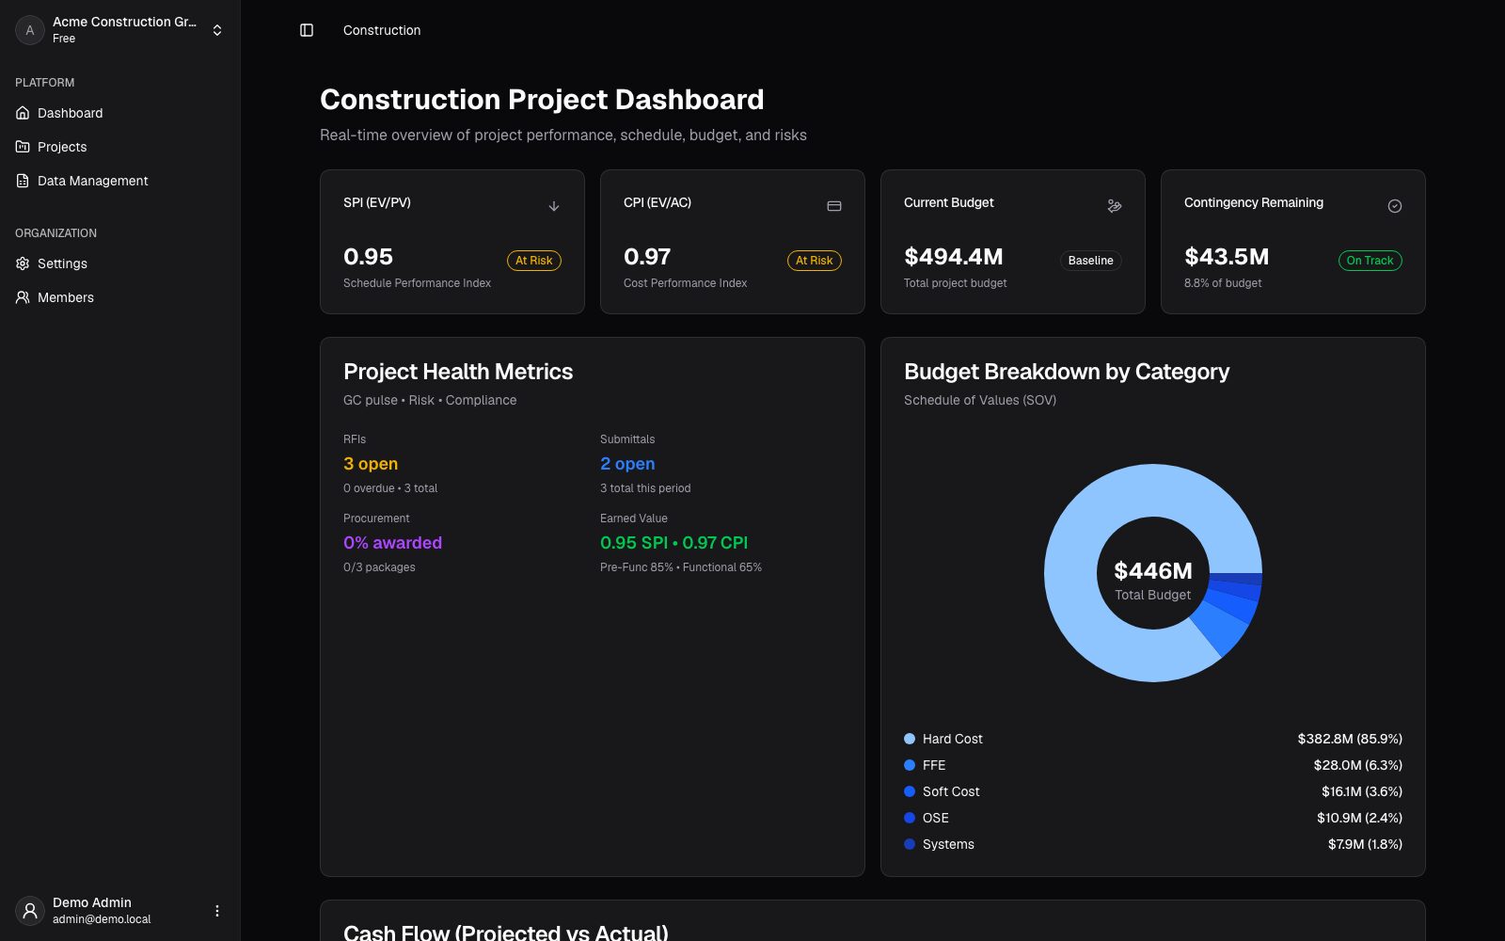Click "0 overdue • 3 total" text
Image resolution: width=1505 pixels, height=941 pixels.
[x=390, y=488]
